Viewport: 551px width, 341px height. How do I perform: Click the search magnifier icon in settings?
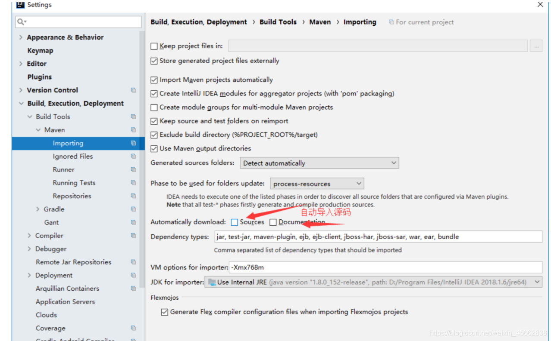20,22
